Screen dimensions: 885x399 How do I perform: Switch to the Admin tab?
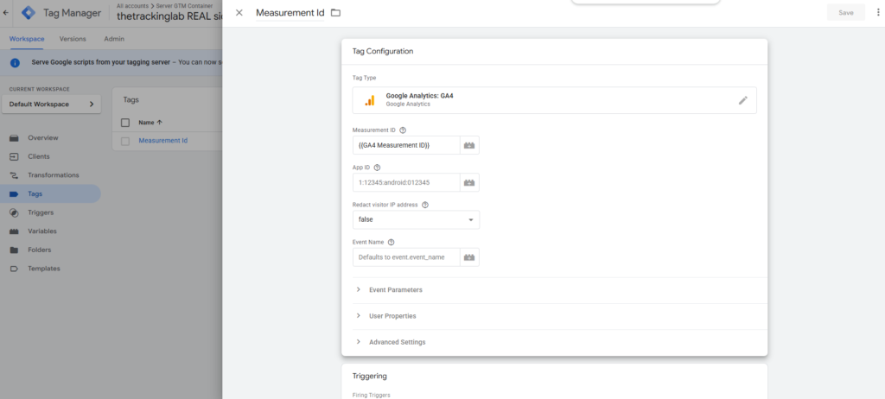114,39
